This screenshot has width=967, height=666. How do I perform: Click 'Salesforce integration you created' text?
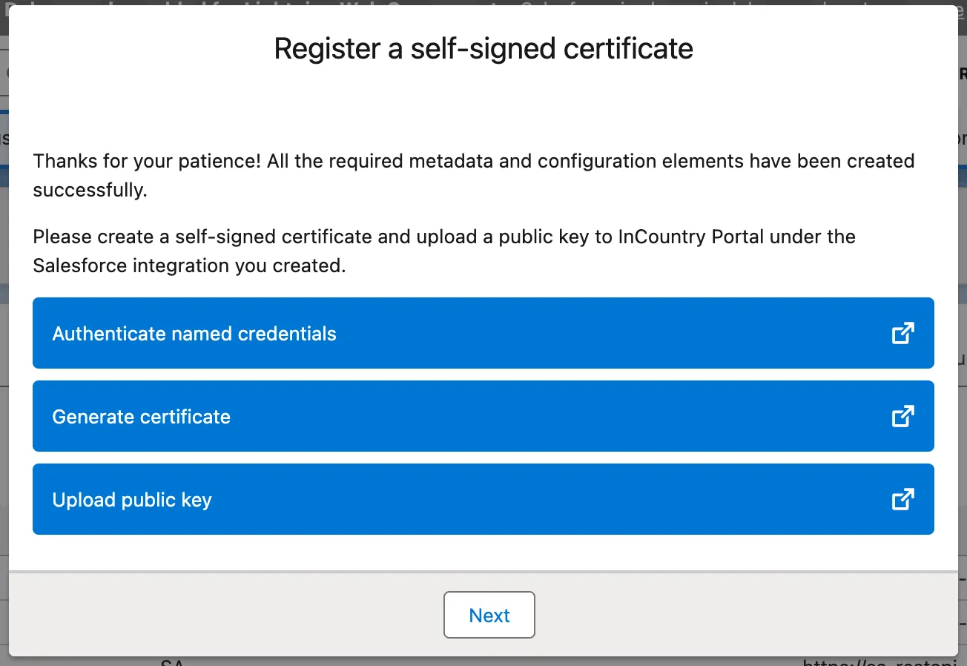click(x=188, y=266)
